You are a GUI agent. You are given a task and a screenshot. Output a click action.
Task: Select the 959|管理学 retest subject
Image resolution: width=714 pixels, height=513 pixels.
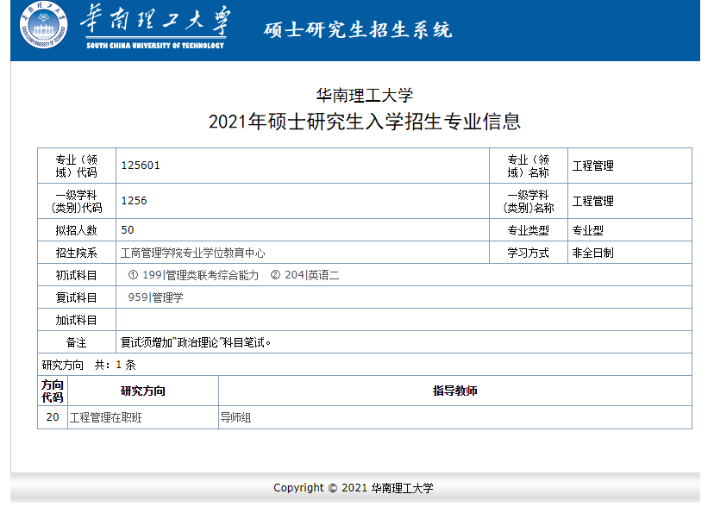click(156, 297)
